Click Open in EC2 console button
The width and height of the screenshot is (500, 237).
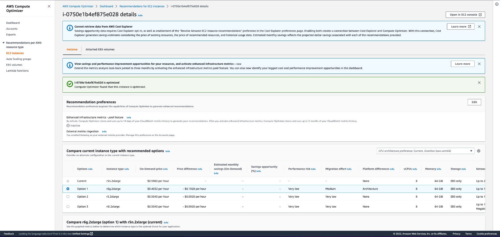click(465, 15)
